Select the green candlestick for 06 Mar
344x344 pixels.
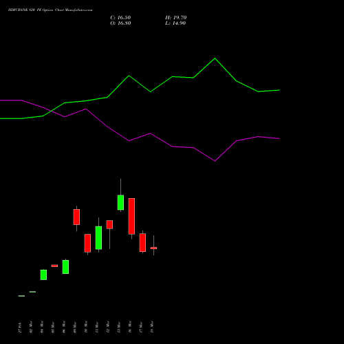[x=65, y=266]
